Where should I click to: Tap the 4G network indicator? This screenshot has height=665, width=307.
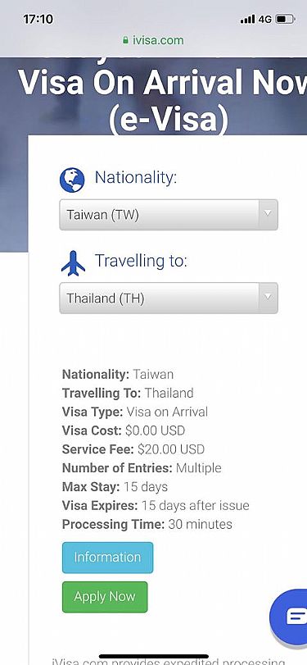(x=264, y=19)
